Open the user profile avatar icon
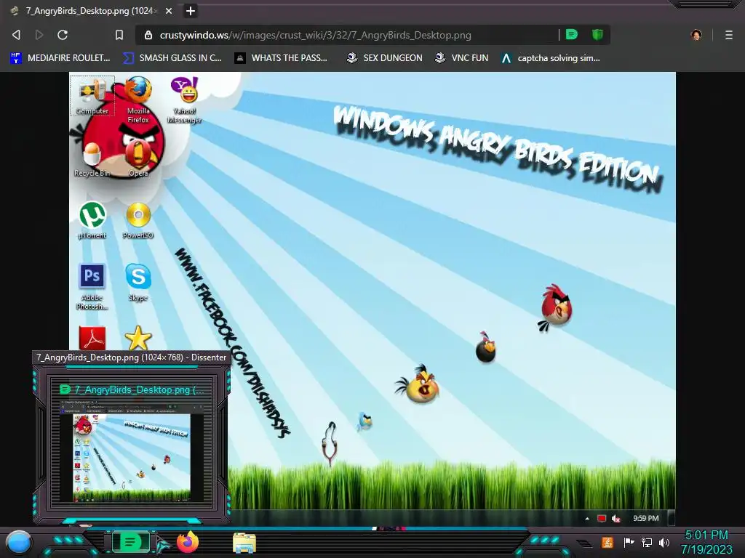Image resolution: width=745 pixels, height=558 pixels. pos(696,35)
